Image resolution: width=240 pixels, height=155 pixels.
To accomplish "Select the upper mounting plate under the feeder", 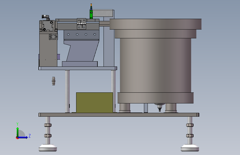I will click(78, 68).
